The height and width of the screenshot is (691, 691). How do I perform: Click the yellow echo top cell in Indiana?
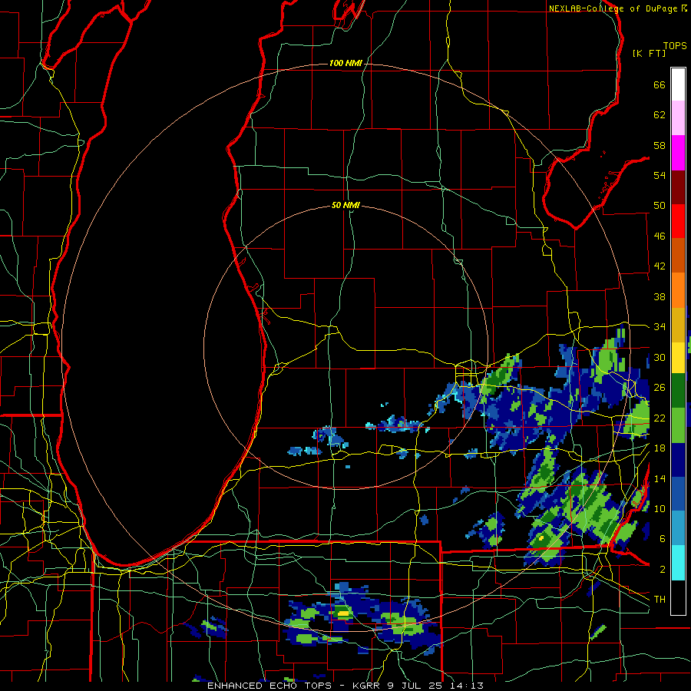click(x=342, y=613)
